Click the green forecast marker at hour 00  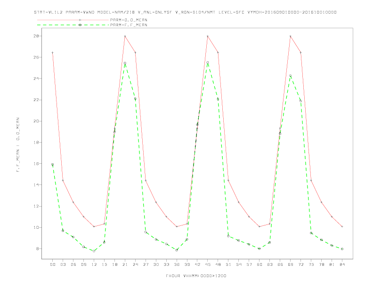[x=53, y=164]
